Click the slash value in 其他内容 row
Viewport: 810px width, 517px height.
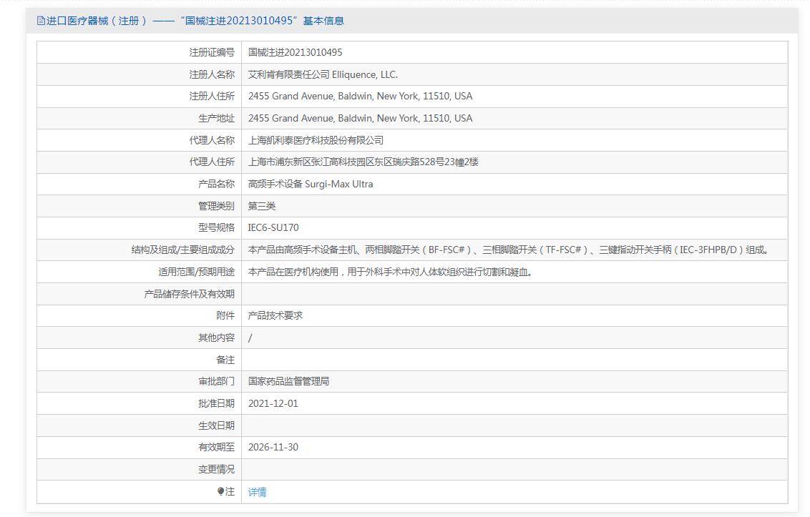pyautogui.click(x=250, y=338)
